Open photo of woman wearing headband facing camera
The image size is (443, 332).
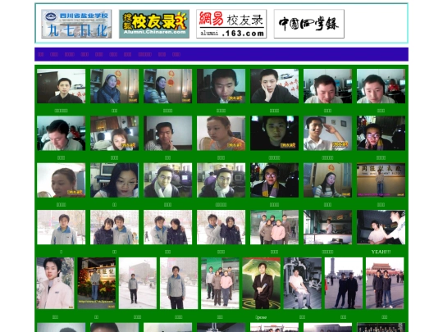click(x=114, y=86)
